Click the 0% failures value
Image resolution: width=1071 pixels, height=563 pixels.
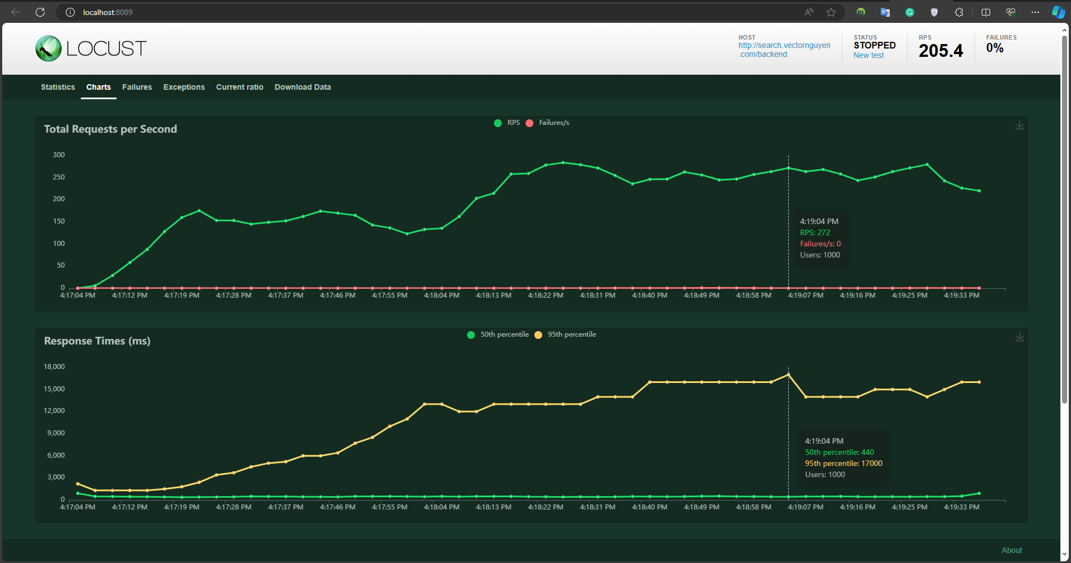point(995,48)
